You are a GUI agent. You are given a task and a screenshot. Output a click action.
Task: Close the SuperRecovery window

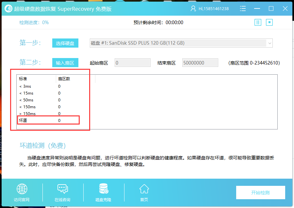point(285,8)
